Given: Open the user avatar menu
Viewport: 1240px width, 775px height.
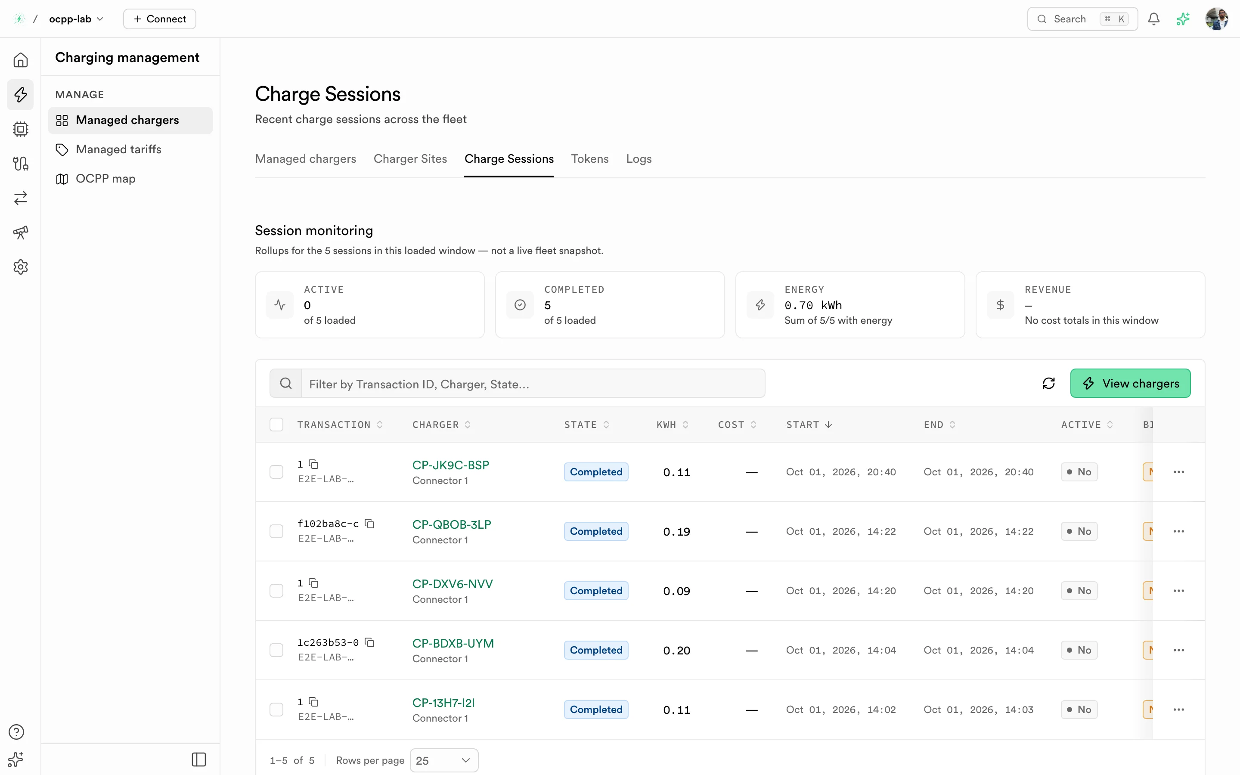Looking at the screenshot, I should pyautogui.click(x=1216, y=19).
